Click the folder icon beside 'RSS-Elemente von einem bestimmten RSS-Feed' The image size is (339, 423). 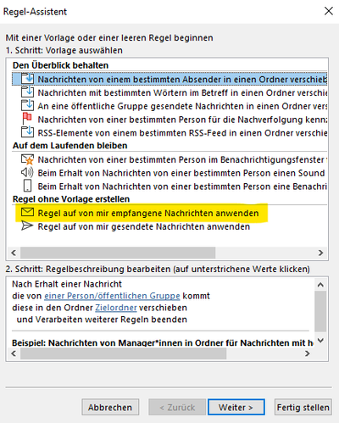coord(27,132)
